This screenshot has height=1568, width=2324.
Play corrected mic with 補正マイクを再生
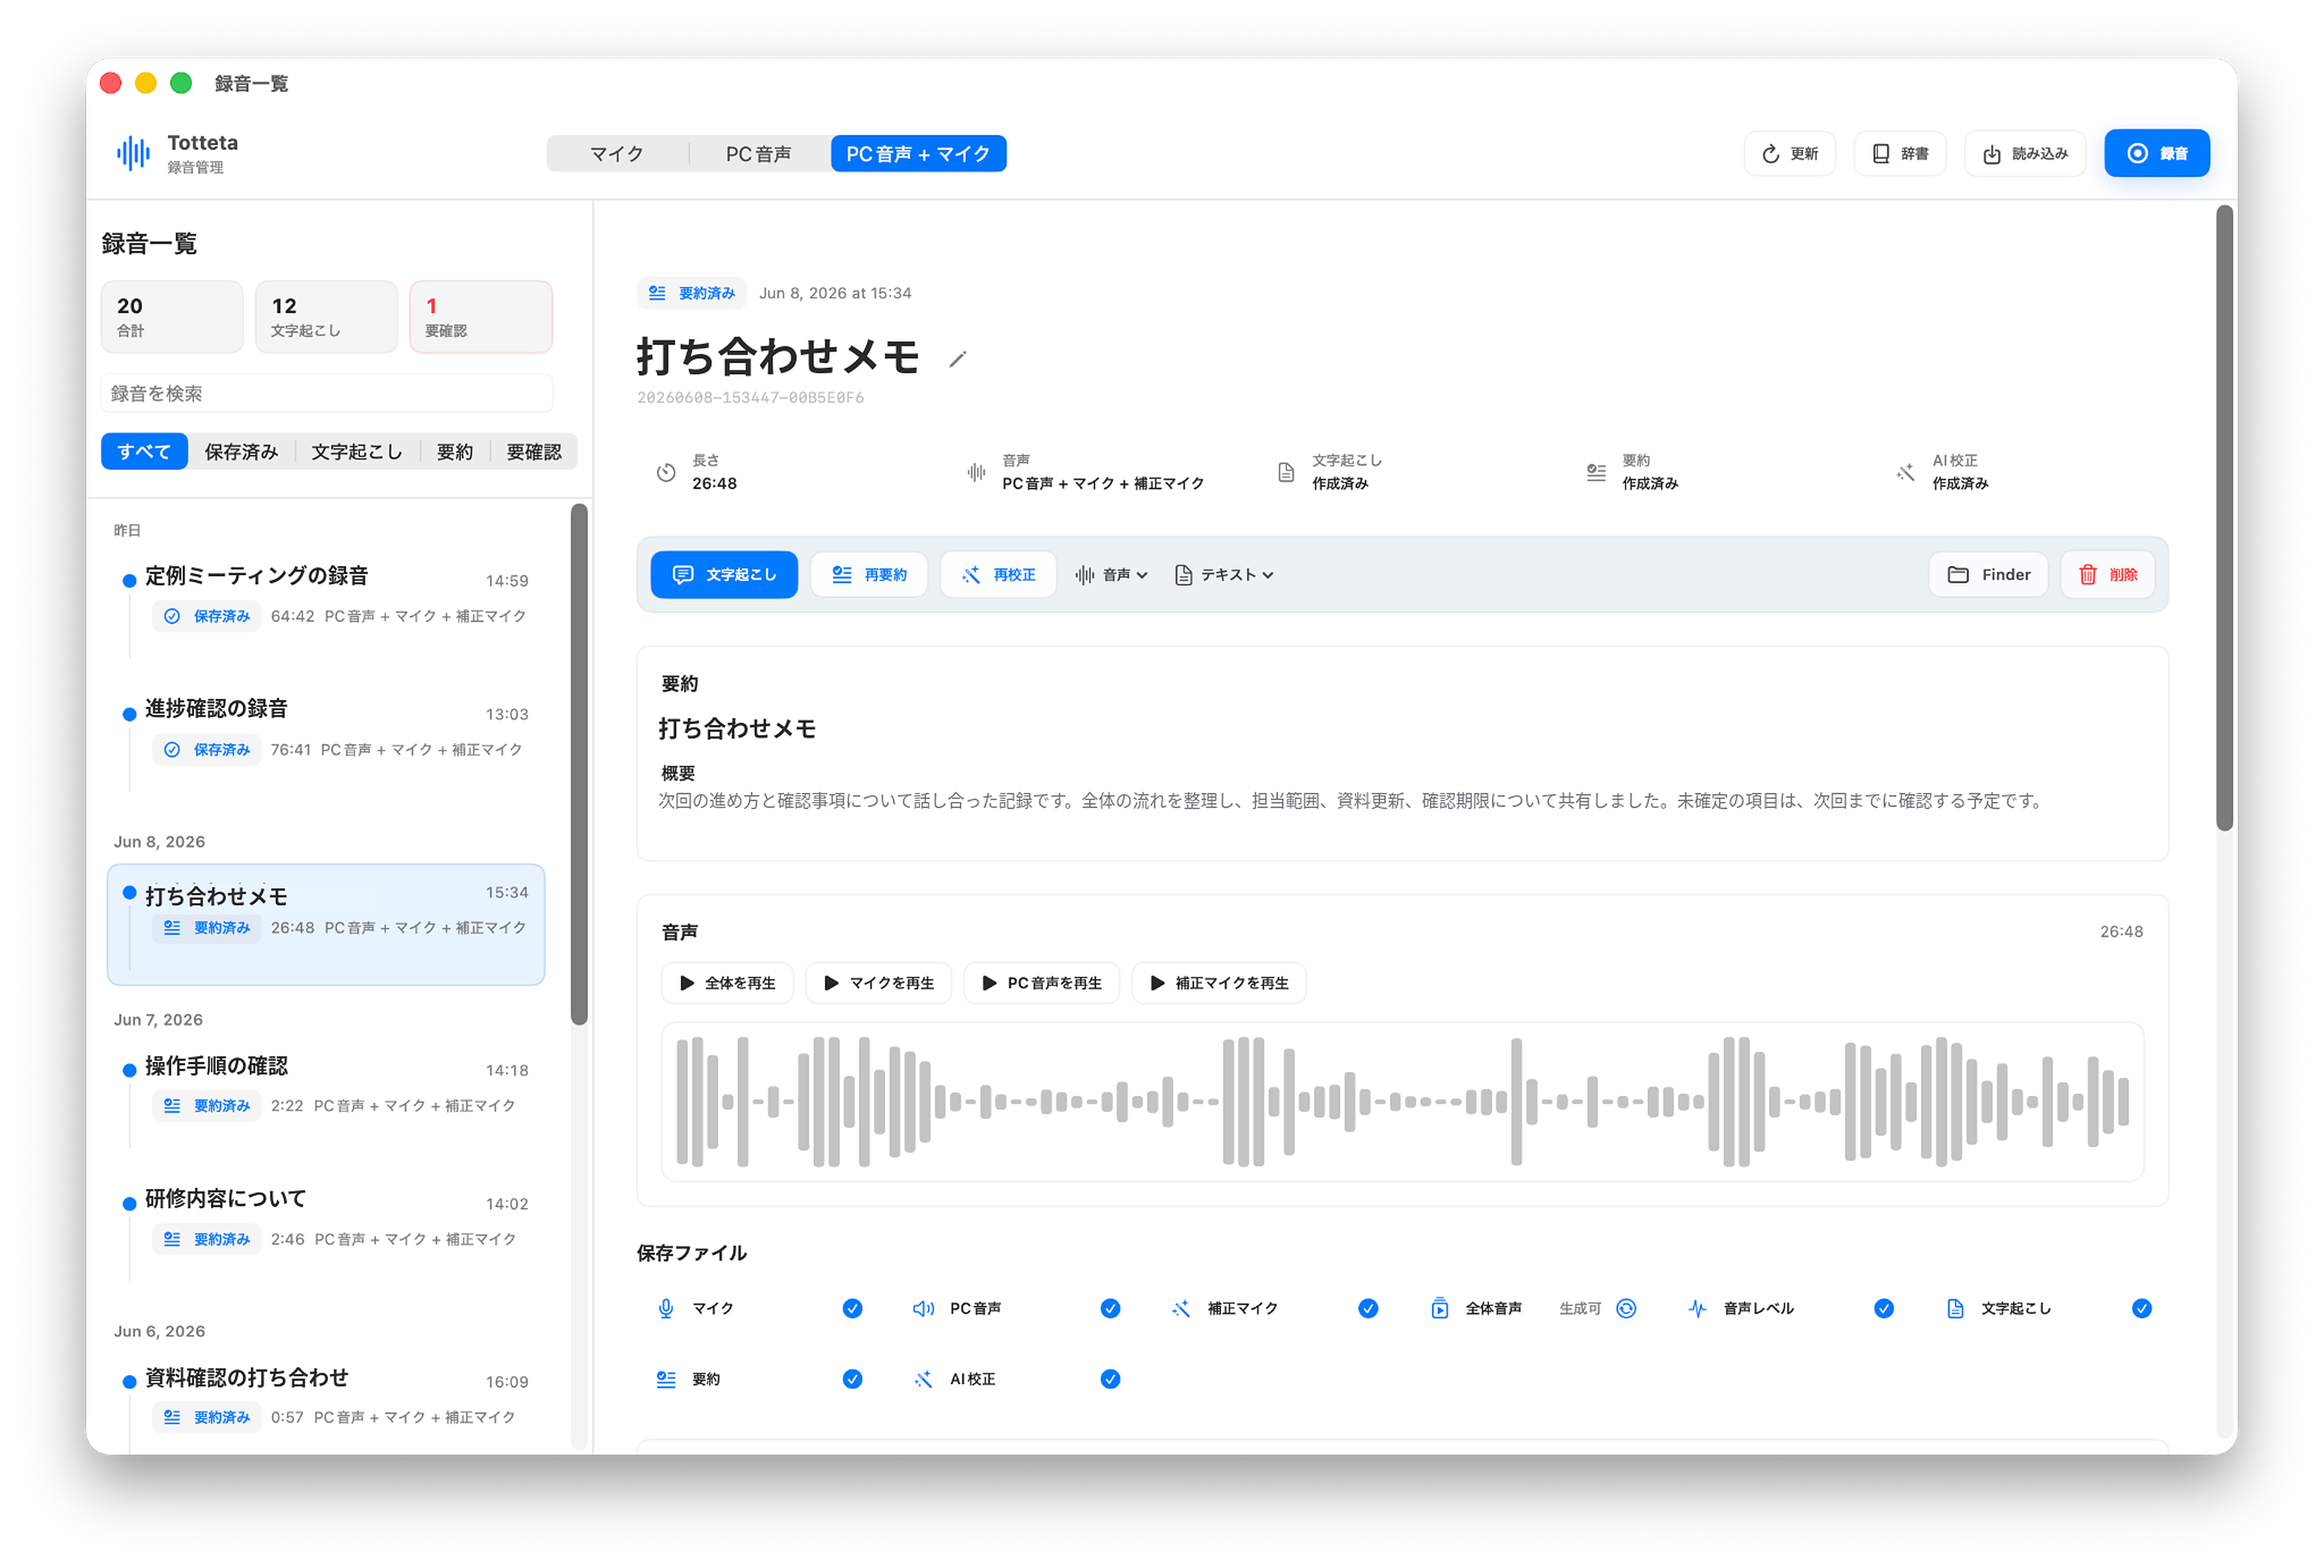(1218, 983)
